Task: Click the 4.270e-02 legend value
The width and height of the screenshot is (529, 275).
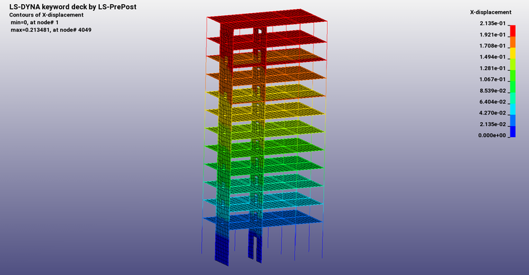Action: point(492,113)
